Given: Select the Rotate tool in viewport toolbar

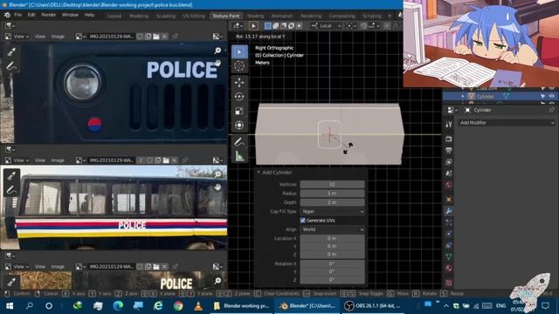Looking at the screenshot, I should pyautogui.click(x=239, y=97).
